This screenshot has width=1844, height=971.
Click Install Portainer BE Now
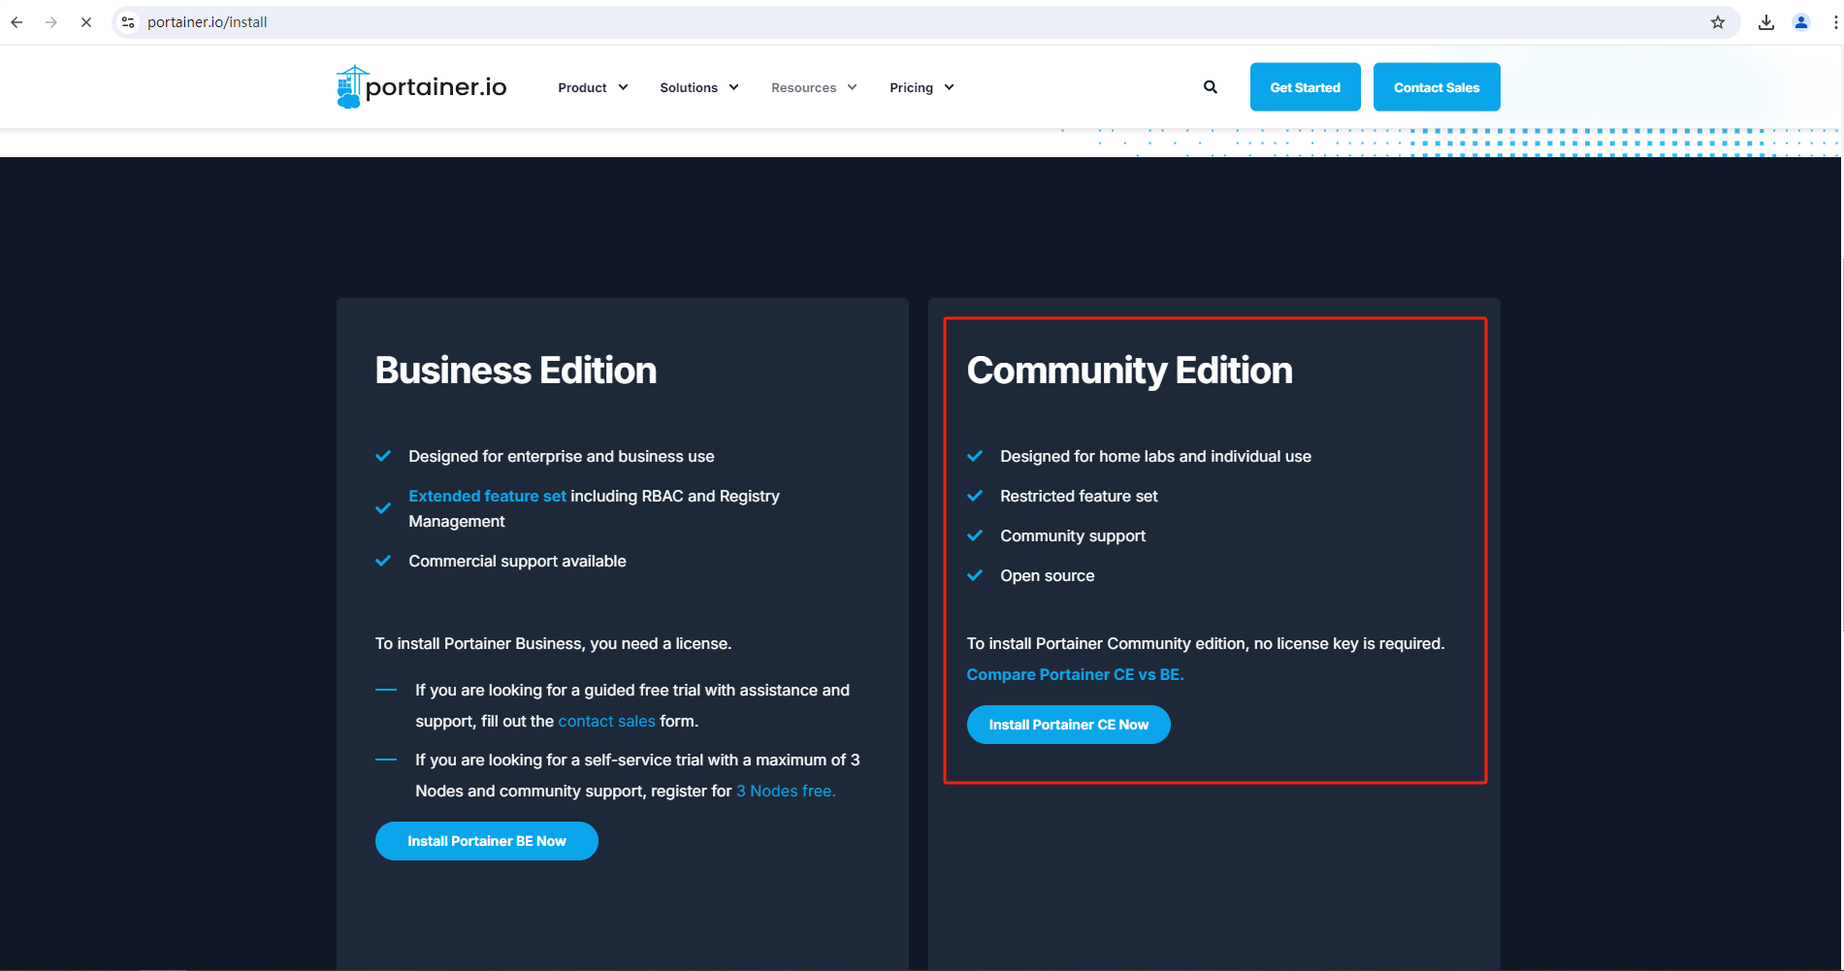tap(487, 841)
